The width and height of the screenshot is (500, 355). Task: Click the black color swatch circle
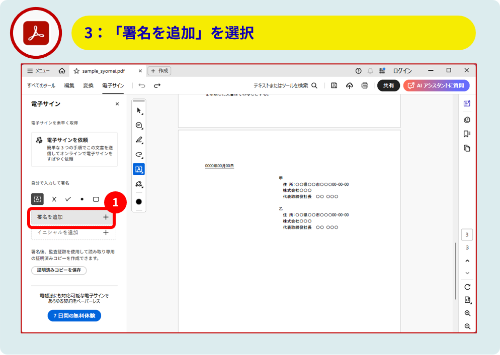point(139,201)
